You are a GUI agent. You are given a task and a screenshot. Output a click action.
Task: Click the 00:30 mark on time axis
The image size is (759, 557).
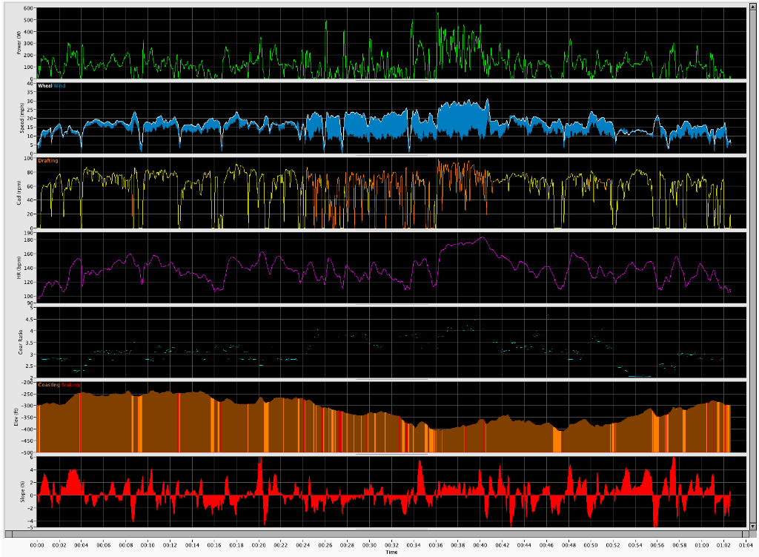(369, 545)
